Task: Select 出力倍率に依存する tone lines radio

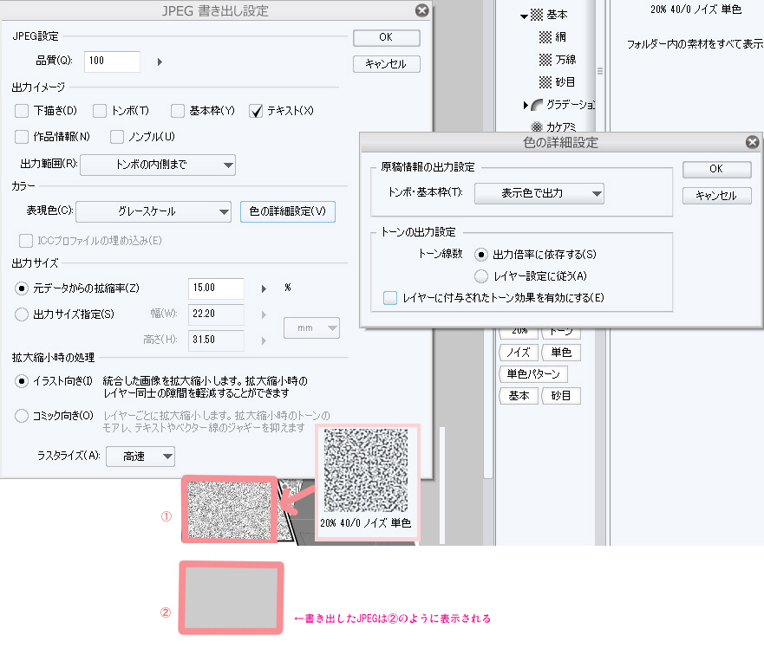Action: tap(481, 254)
